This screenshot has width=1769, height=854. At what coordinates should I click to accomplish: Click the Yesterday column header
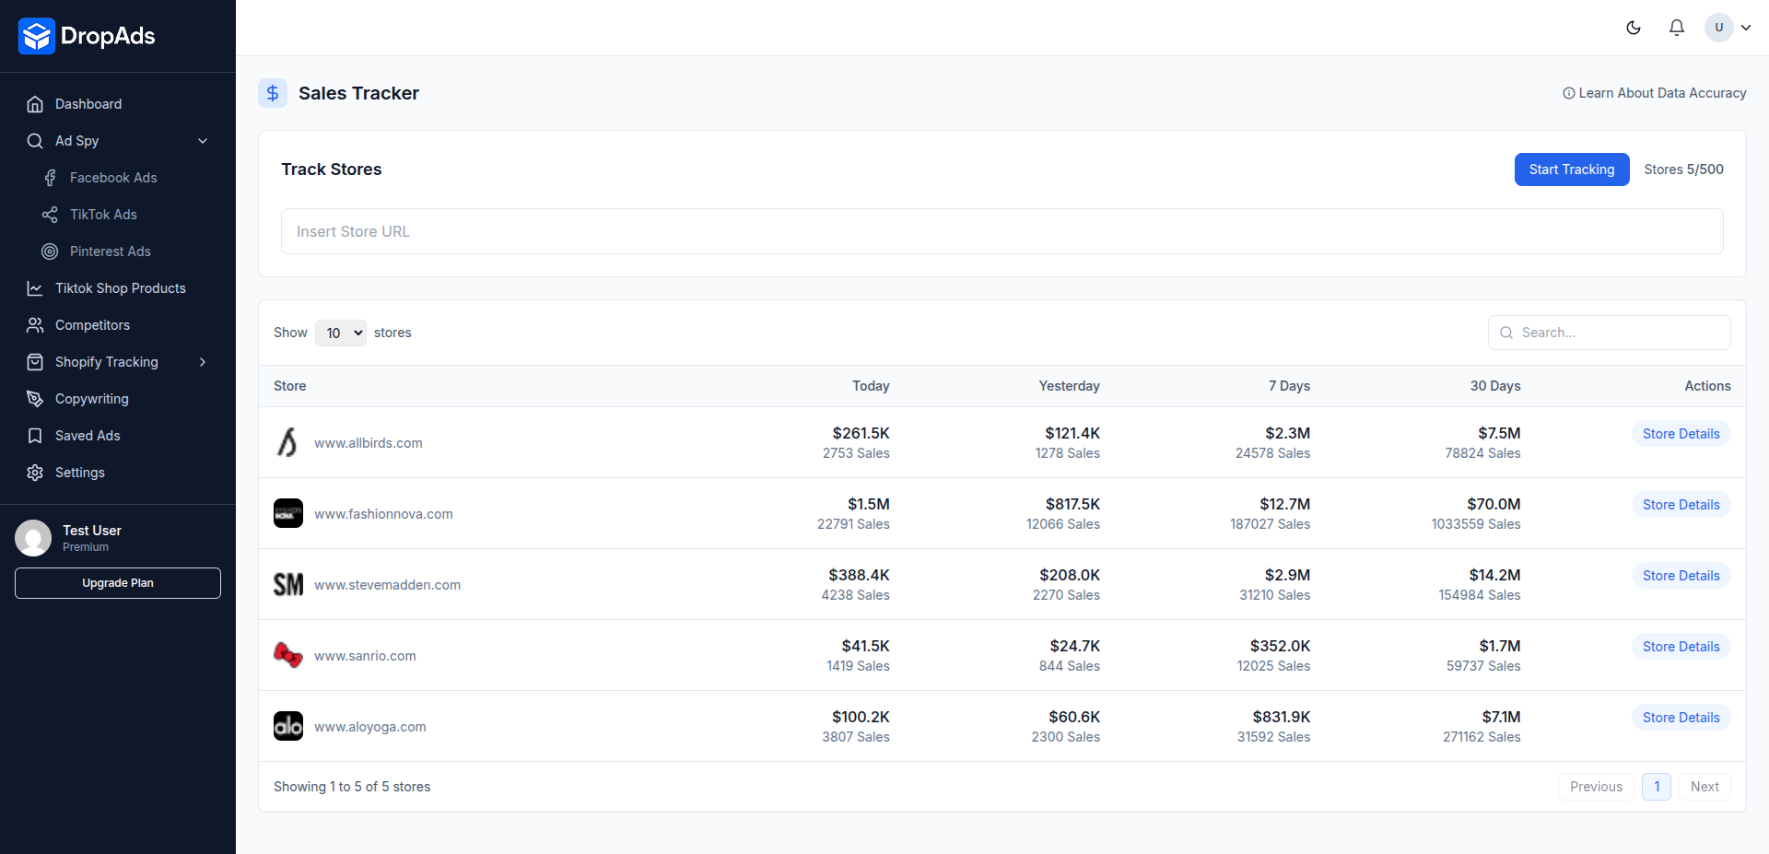pos(1069,386)
